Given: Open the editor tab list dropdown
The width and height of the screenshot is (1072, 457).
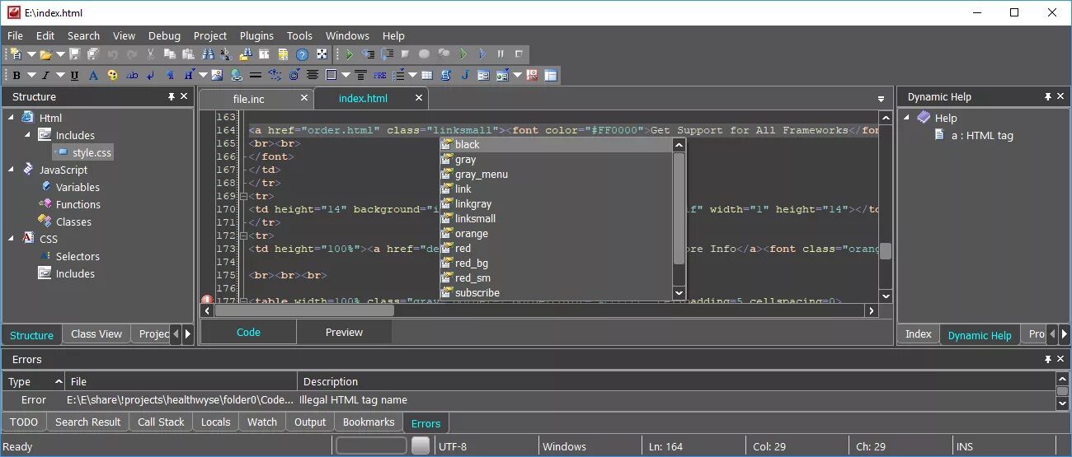Looking at the screenshot, I should [x=881, y=98].
